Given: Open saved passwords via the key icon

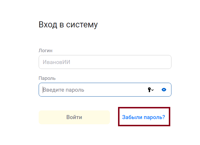Looking at the screenshot, I should [149, 90].
